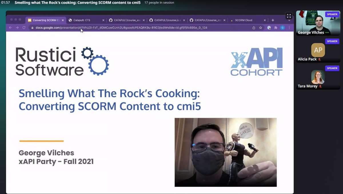Click the site security lock icon
The image size is (343, 194).
[33, 28]
